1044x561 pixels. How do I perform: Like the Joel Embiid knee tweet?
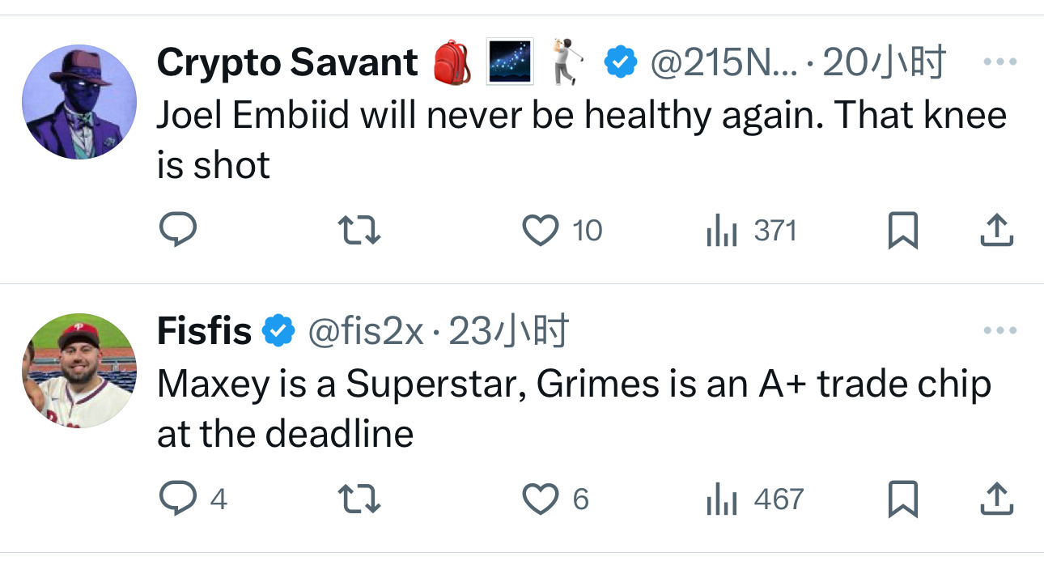(x=540, y=231)
